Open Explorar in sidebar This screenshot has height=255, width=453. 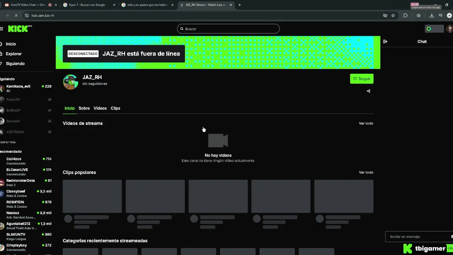click(13, 54)
